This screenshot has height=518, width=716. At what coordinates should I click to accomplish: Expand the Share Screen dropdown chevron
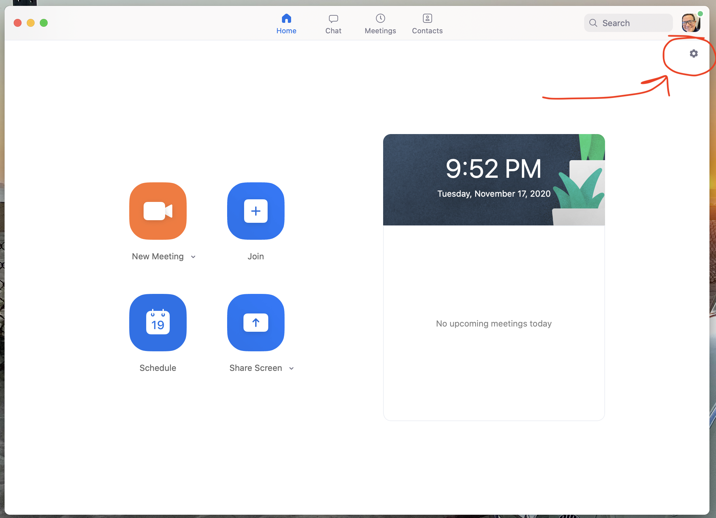point(291,369)
